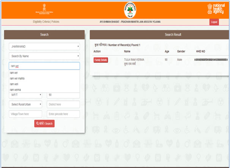Open Family Details for Tula Ram Verma
The image size is (230, 168).
tap(101, 60)
